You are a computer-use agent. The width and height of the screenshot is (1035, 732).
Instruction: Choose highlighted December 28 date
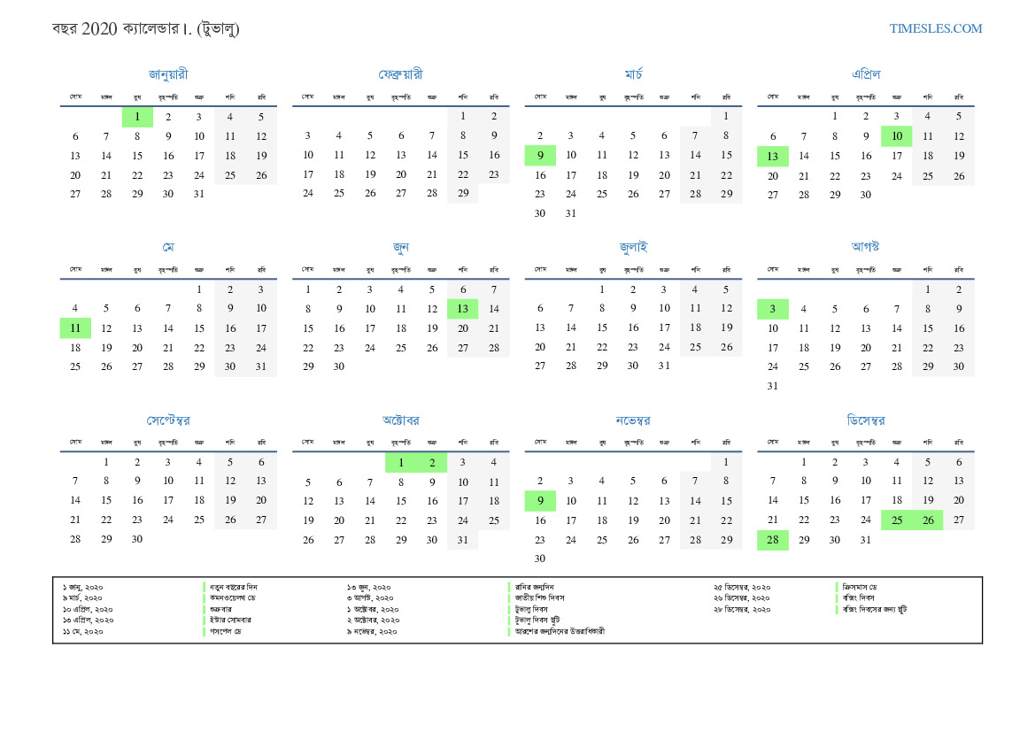772,540
